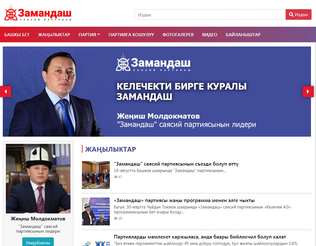Click the magnifier Издөө search button
This screenshot has height=246, width=316.
(298, 14)
